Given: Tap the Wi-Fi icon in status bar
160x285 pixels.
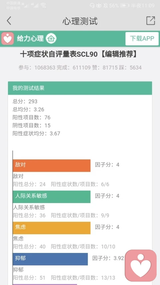Looking at the screenshot, I should point(43,6).
